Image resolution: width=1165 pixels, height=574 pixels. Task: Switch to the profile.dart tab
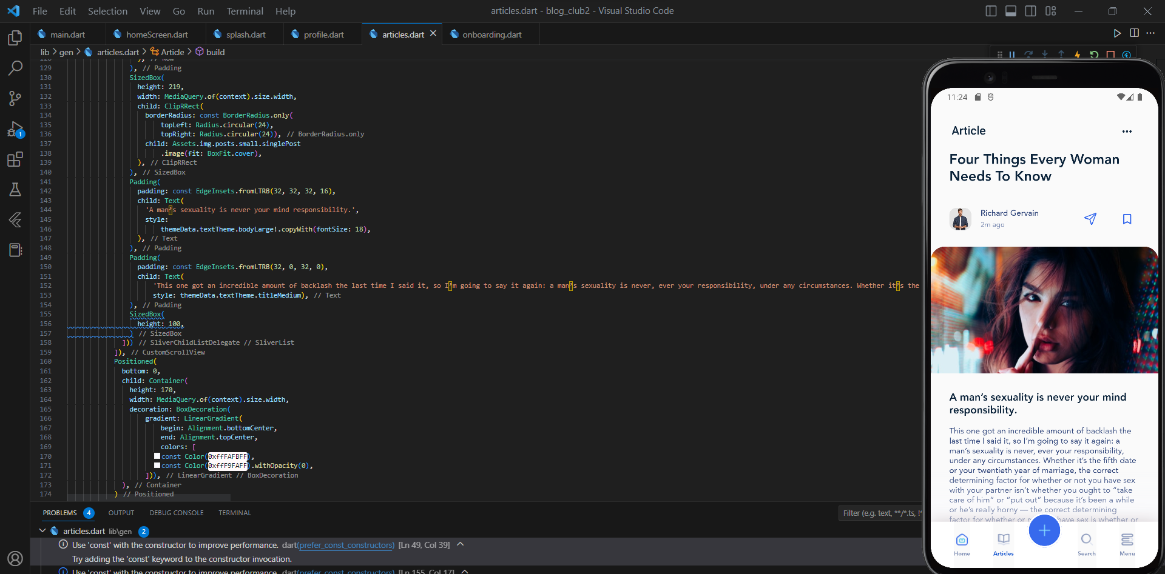point(323,35)
